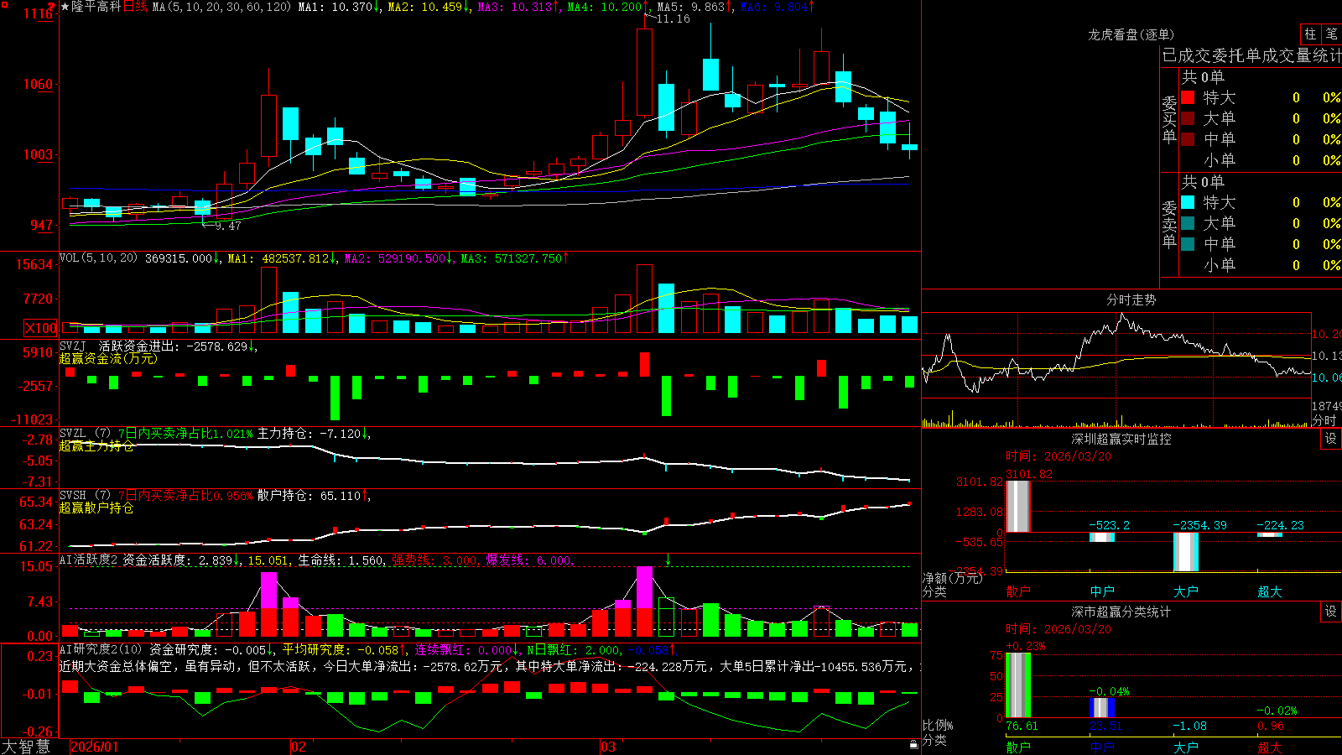Image resolution: width=1342 pixels, height=755 pixels.
Task: Click the 中户 23.51 blue bar
Action: pos(1102,708)
